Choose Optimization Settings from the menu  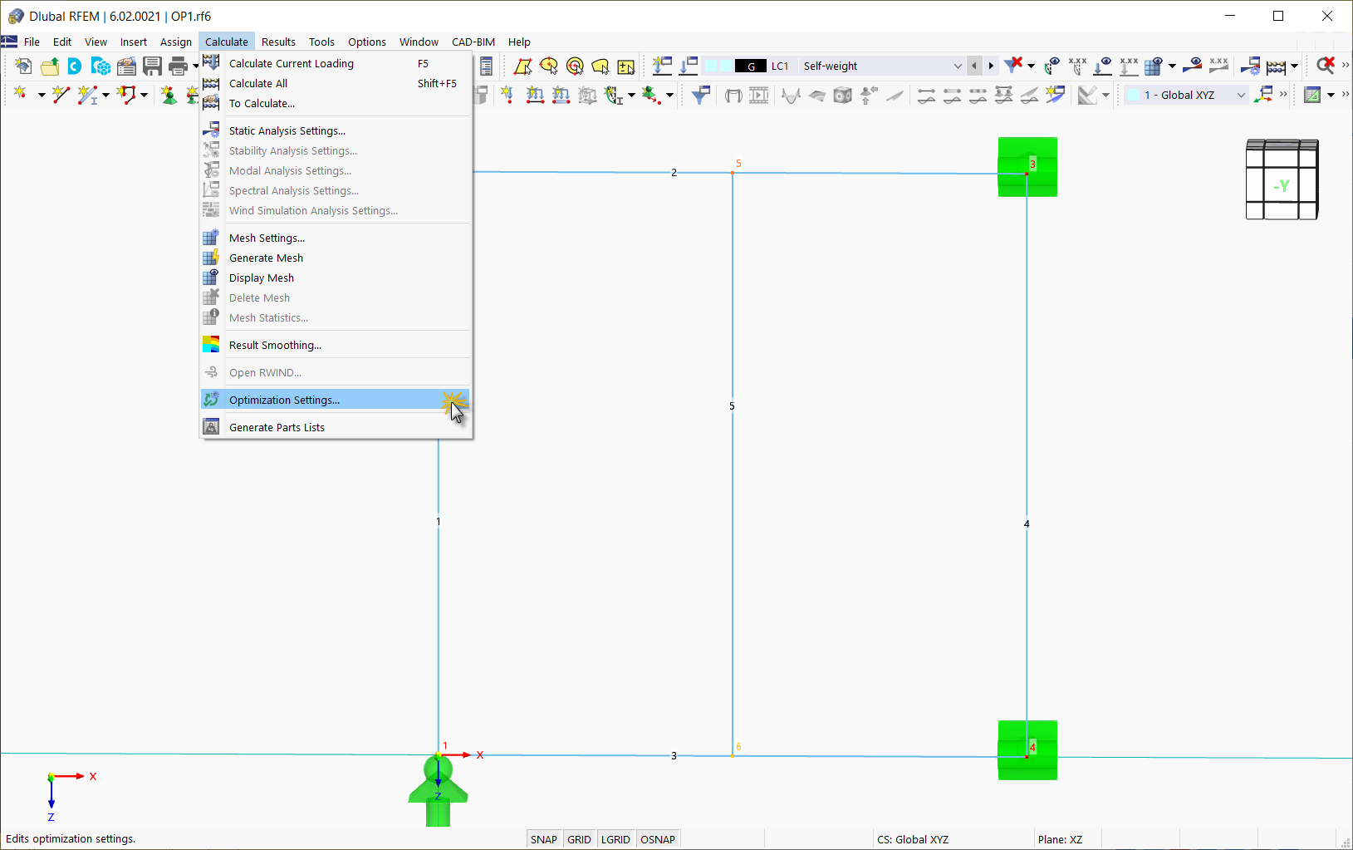[284, 400]
